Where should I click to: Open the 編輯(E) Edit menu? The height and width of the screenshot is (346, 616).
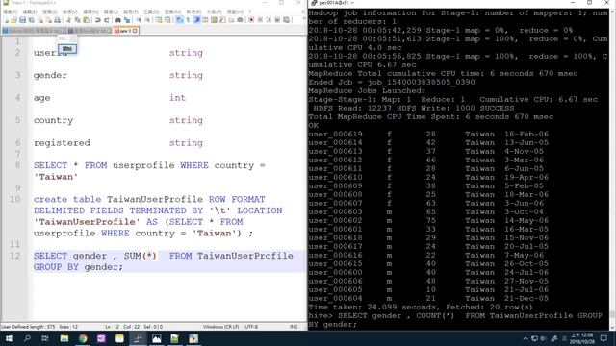[x=30, y=12]
